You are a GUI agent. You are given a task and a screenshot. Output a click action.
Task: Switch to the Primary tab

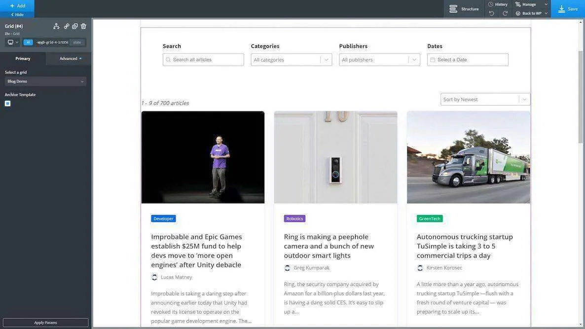23,59
